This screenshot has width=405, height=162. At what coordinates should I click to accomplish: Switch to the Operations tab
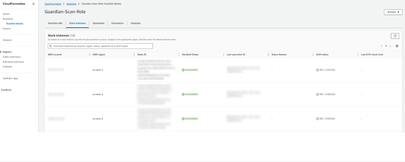coord(98,23)
